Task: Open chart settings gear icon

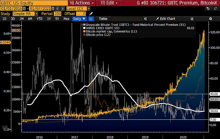Action: [x=211, y=19]
